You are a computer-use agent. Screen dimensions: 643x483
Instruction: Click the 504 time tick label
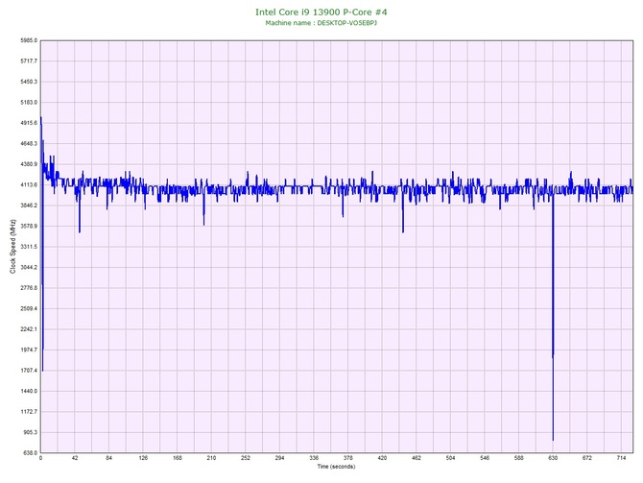pyautogui.click(x=450, y=458)
